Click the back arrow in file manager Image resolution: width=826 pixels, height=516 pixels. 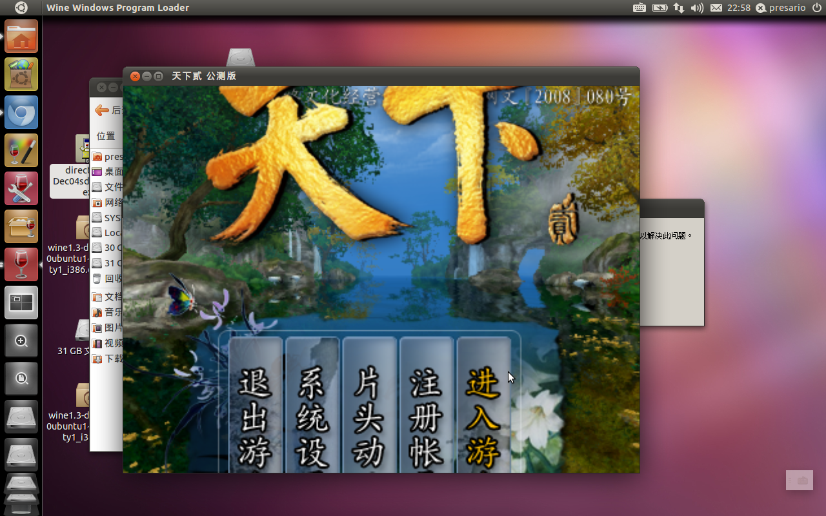[101, 110]
